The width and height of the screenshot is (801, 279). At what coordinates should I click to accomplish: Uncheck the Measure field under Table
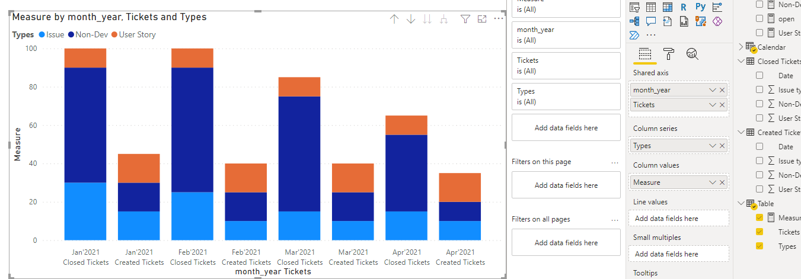pos(759,217)
